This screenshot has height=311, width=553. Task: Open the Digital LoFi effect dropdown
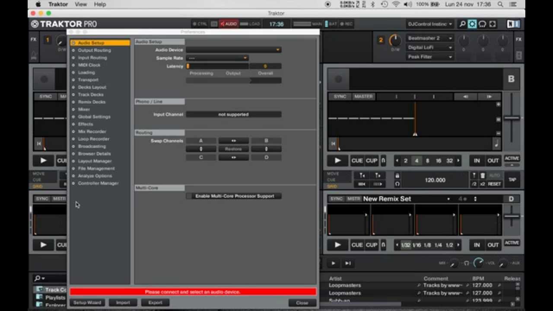430,48
